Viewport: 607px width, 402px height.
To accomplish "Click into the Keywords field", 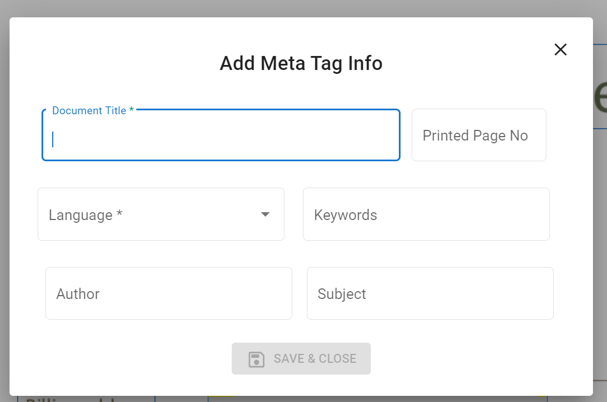I will tap(426, 214).
